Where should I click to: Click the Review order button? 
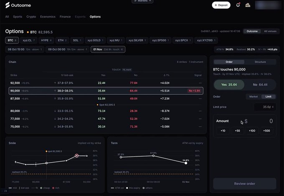coord(244,184)
